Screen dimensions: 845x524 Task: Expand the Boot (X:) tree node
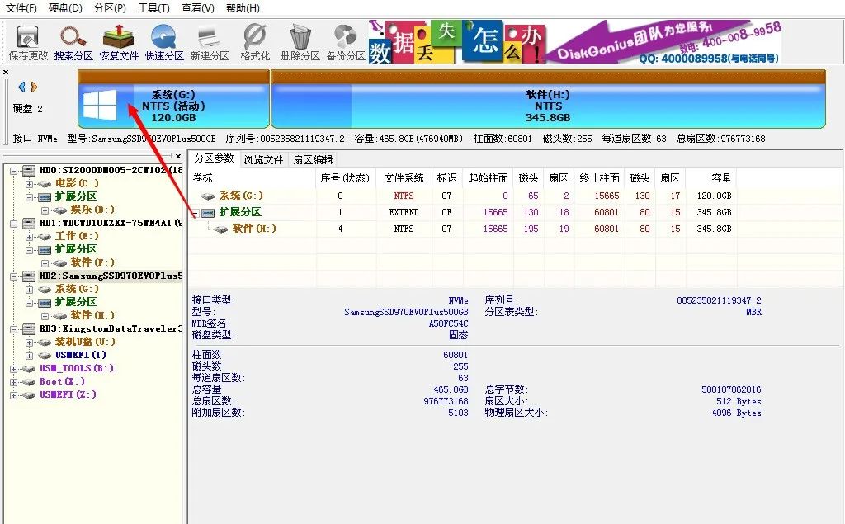[13, 382]
